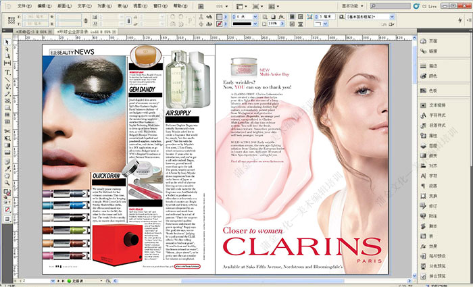
Task: Open the 页面 (Pages) panel
Action: coord(429,41)
